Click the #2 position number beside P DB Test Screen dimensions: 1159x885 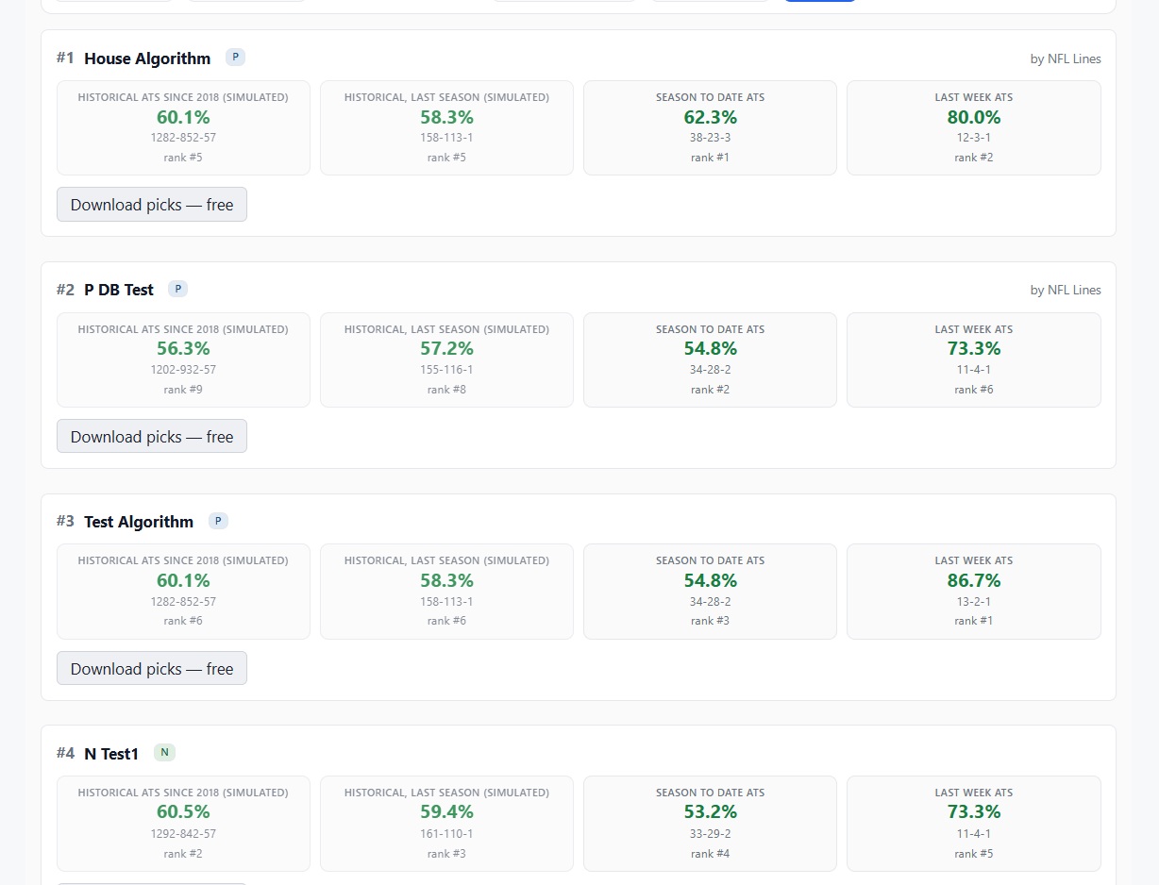(x=65, y=290)
